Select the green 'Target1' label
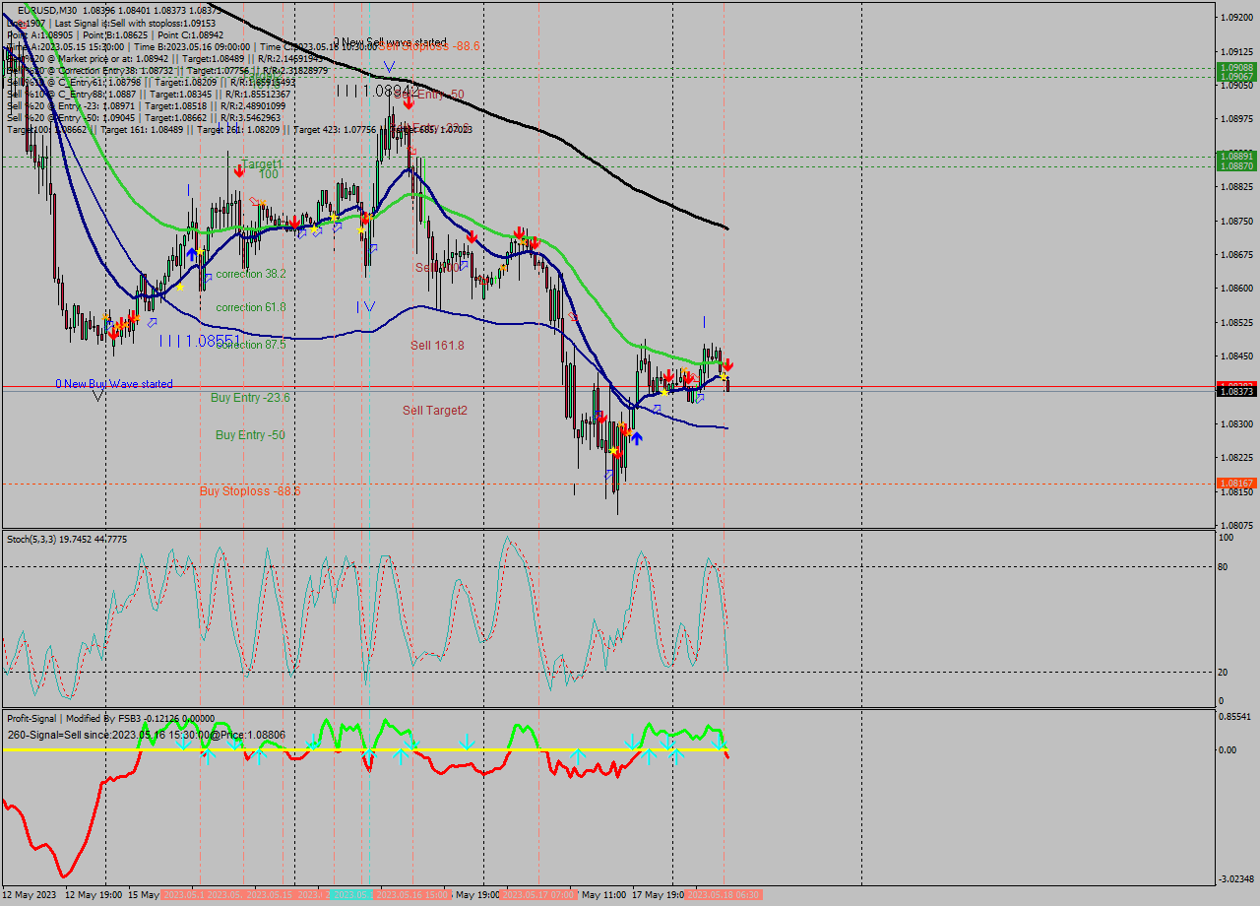This screenshot has width=1260, height=906. [x=262, y=164]
